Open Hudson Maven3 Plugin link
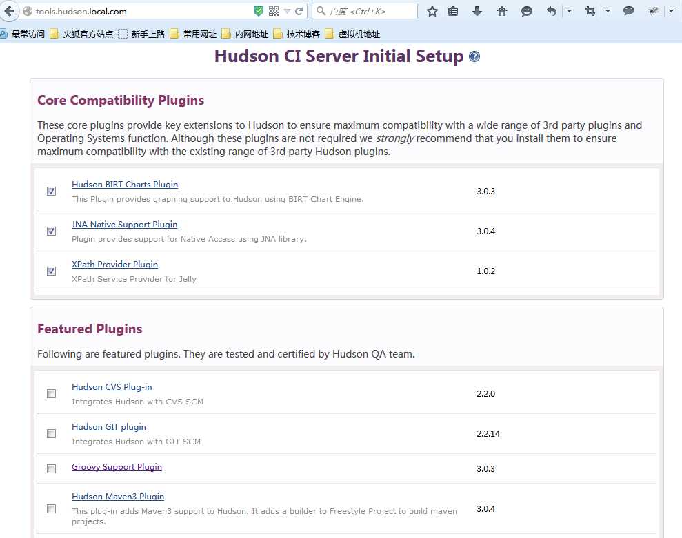 point(118,496)
